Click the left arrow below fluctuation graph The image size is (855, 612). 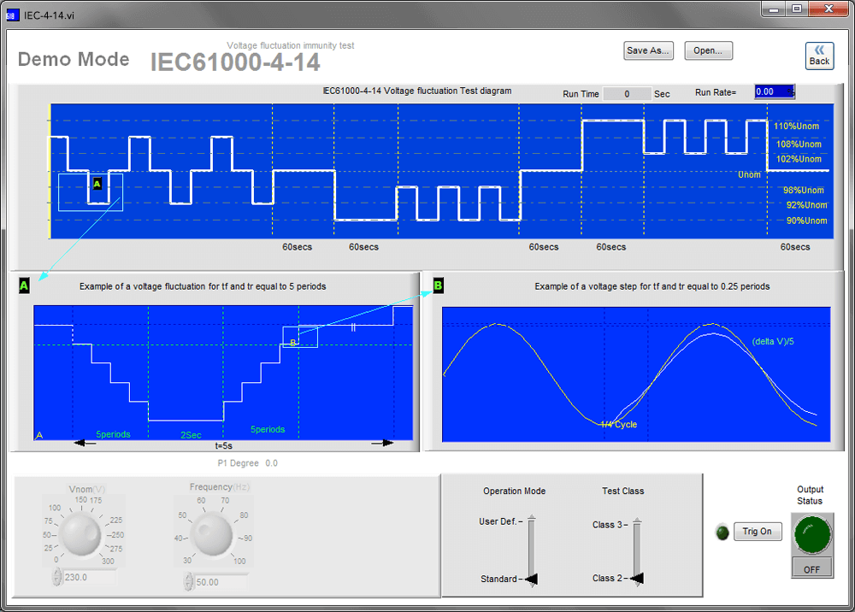coord(85,443)
